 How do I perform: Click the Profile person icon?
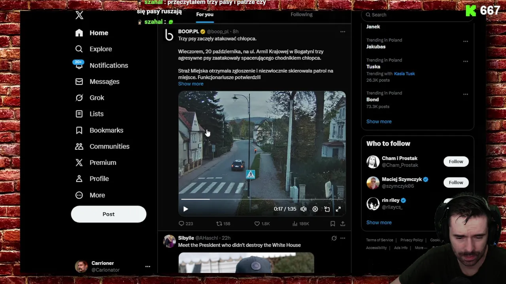coord(79,179)
